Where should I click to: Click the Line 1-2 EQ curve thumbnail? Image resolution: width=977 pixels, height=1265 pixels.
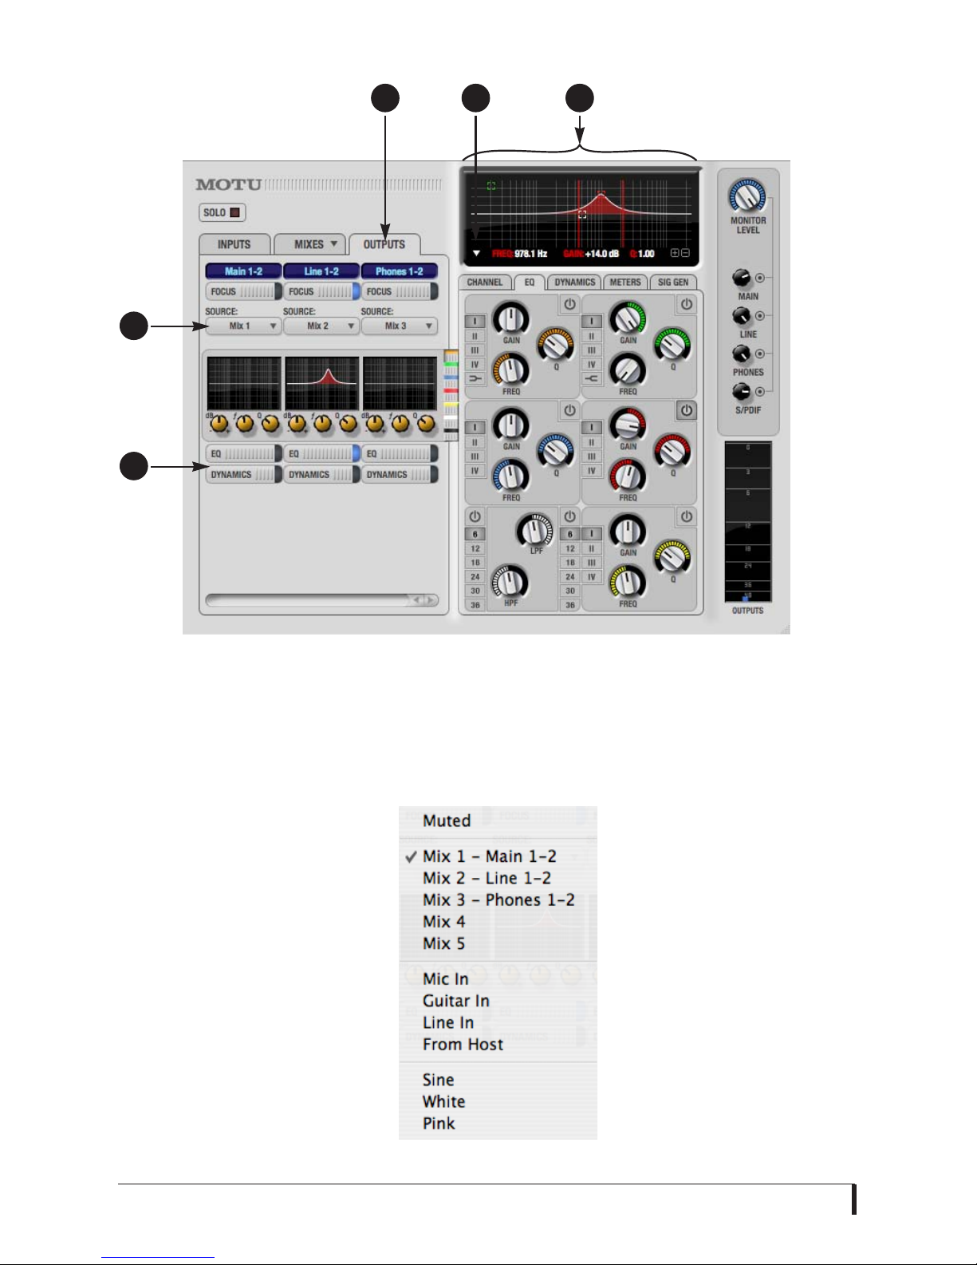click(x=322, y=383)
